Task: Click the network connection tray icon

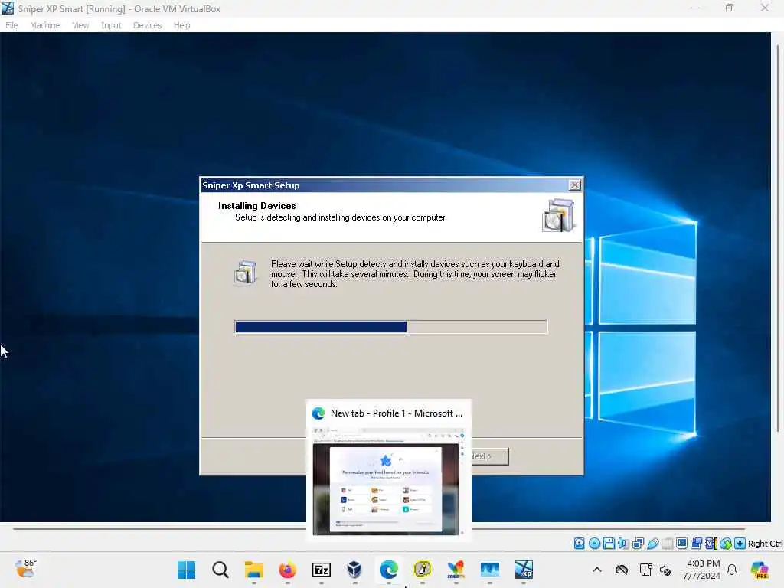Action: [645, 570]
